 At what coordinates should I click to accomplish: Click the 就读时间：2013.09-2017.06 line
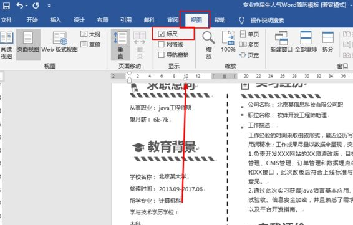[x=167, y=189]
